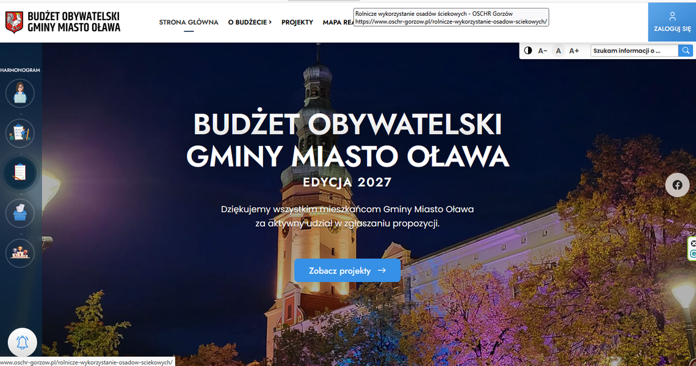The image size is (696, 366).
Task: Open the ballot box voting schedule step
Action: coord(20,213)
